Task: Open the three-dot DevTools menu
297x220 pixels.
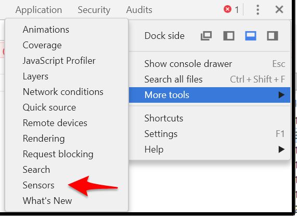Action: (257, 10)
